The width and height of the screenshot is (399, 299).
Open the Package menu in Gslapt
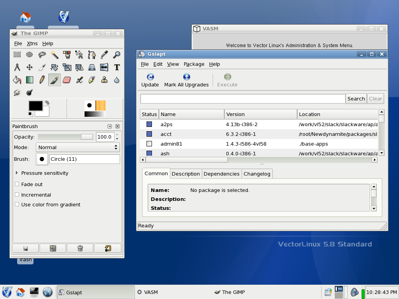194,64
